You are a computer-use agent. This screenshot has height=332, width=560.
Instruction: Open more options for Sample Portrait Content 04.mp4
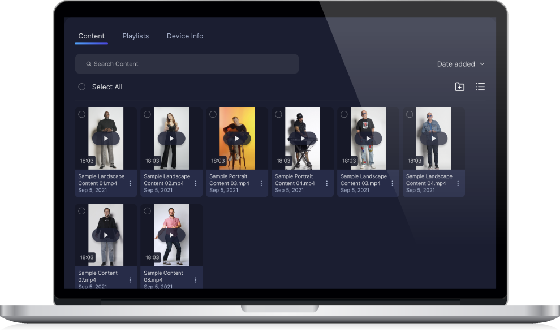(327, 183)
